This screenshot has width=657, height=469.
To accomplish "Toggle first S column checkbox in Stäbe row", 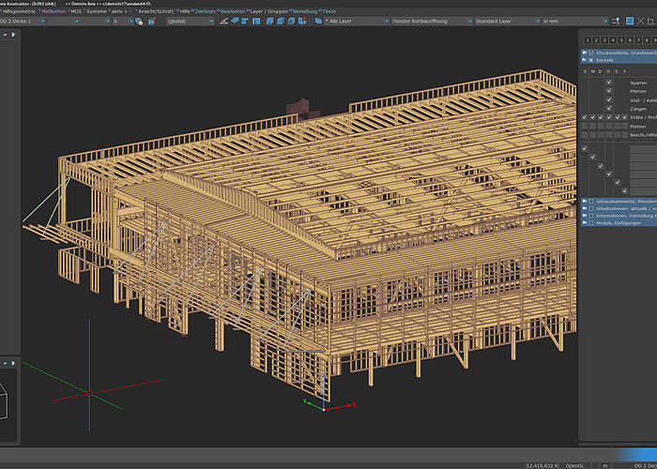I will pos(585,117).
